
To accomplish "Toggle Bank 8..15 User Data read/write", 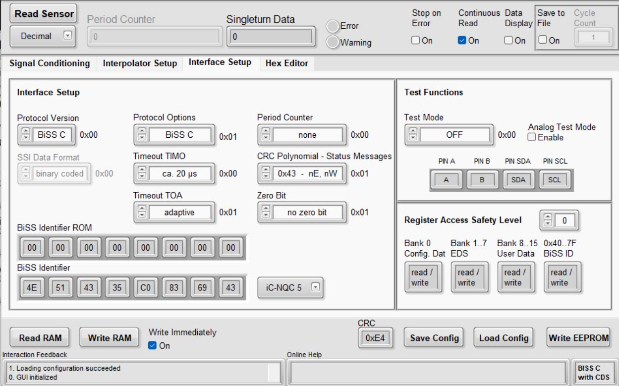I will pos(514,277).
